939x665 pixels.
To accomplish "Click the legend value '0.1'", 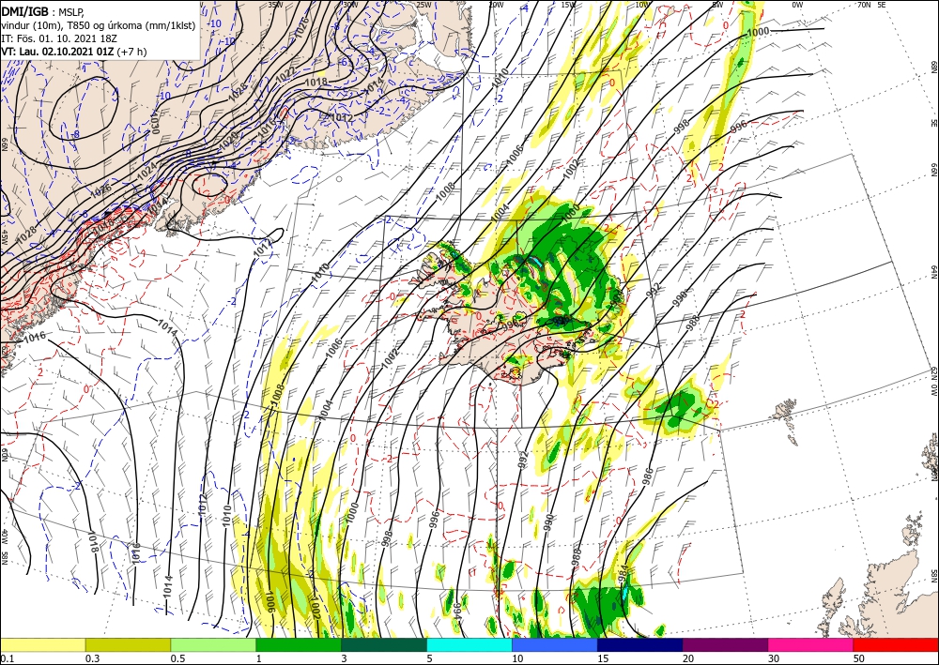I will (x=8, y=658).
